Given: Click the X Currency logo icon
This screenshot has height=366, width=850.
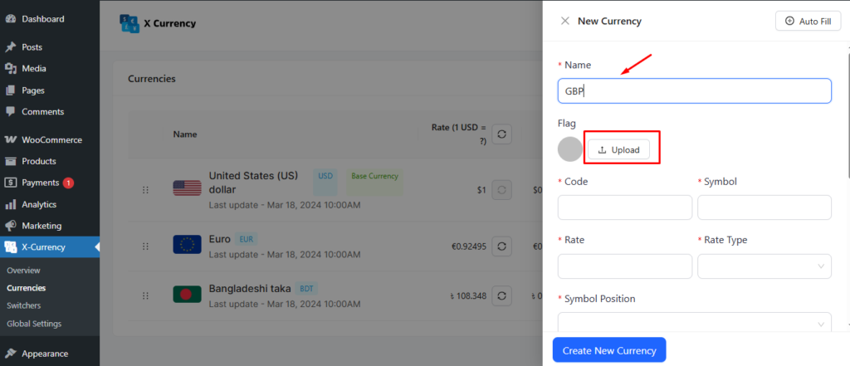Looking at the screenshot, I should point(130,23).
